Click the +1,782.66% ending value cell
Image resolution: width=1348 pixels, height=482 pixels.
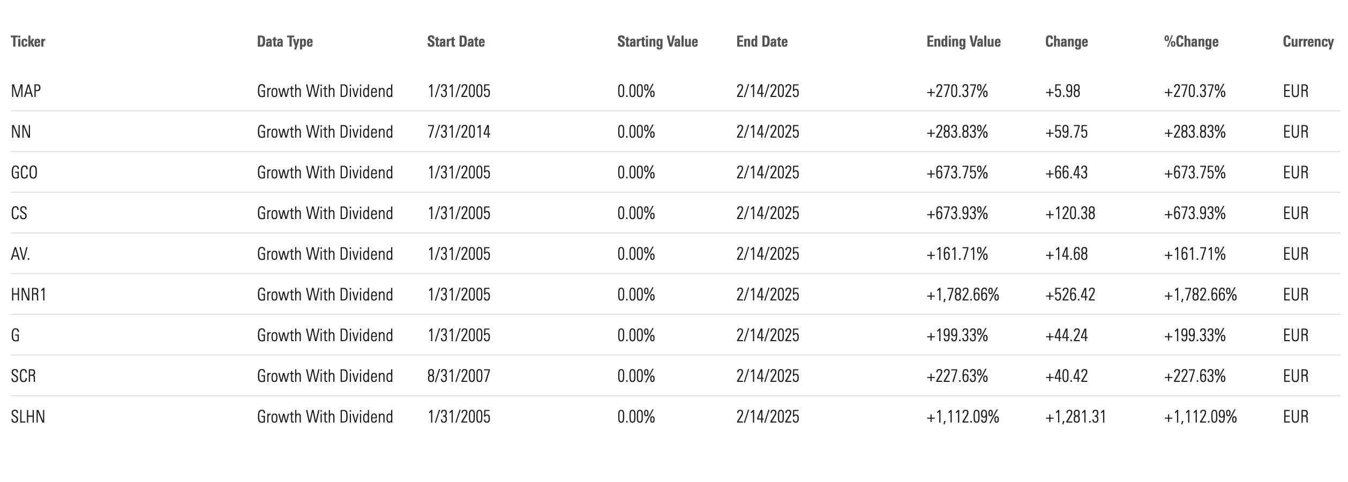963,295
